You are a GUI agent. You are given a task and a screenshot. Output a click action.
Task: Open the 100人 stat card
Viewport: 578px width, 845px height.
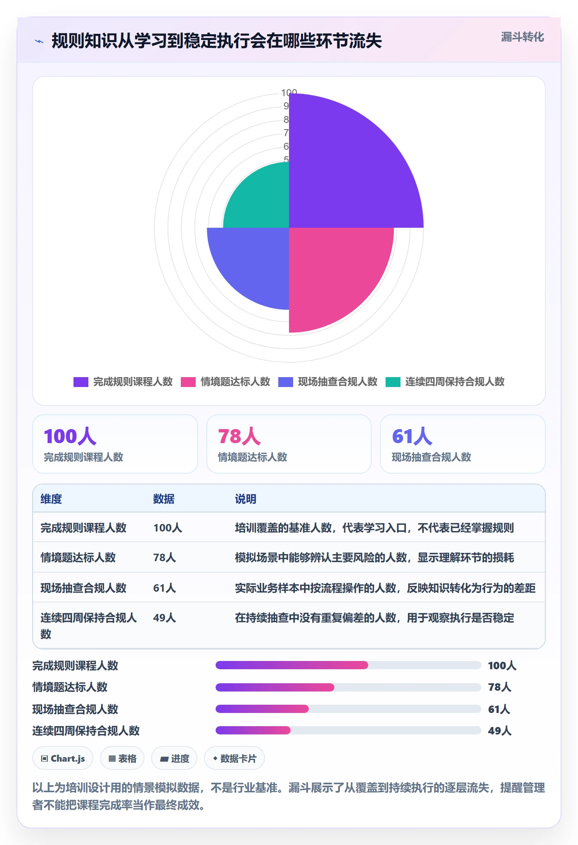[x=115, y=444]
